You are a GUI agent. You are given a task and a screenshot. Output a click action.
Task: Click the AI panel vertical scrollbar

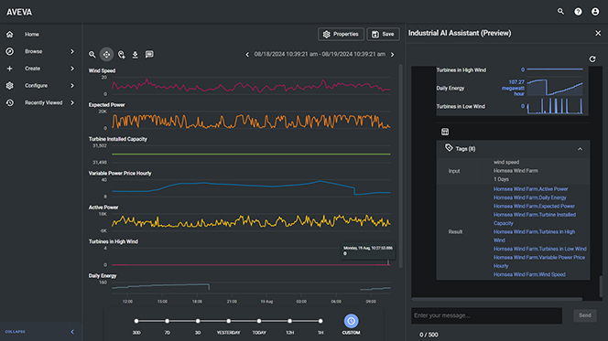pyautogui.click(x=601, y=286)
